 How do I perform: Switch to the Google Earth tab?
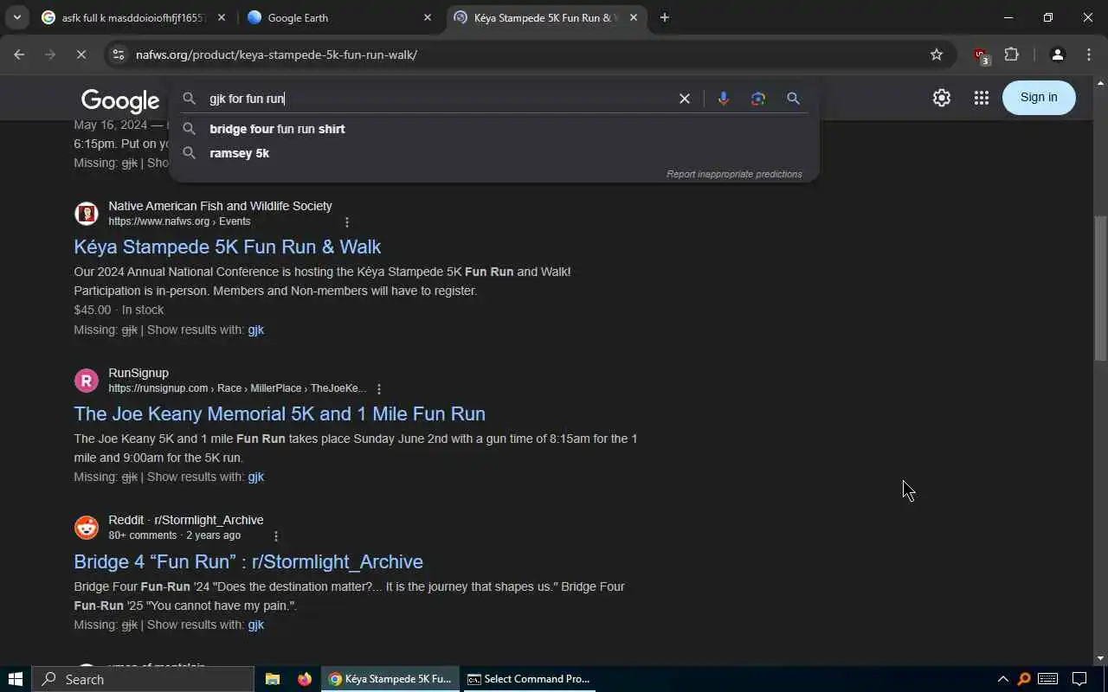point(339,17)
